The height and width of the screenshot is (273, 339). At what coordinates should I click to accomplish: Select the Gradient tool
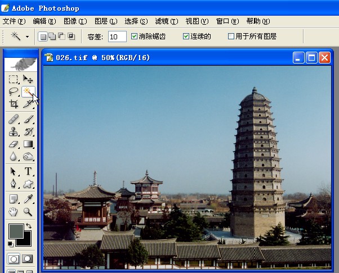pyautogui.click(x=28, y=144)
